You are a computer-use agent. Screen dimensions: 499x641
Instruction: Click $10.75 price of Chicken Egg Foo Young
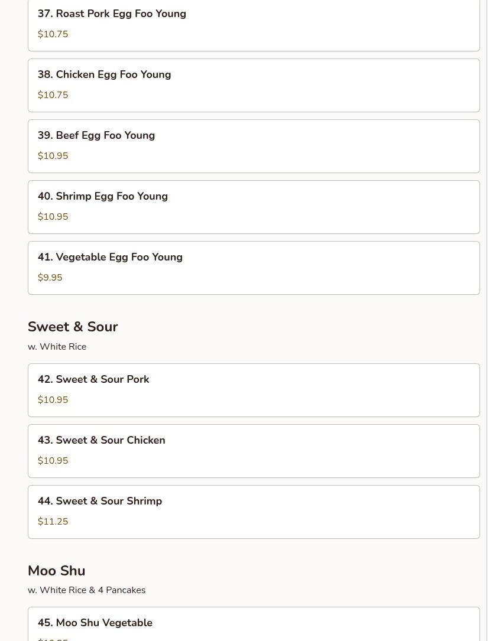53,95
